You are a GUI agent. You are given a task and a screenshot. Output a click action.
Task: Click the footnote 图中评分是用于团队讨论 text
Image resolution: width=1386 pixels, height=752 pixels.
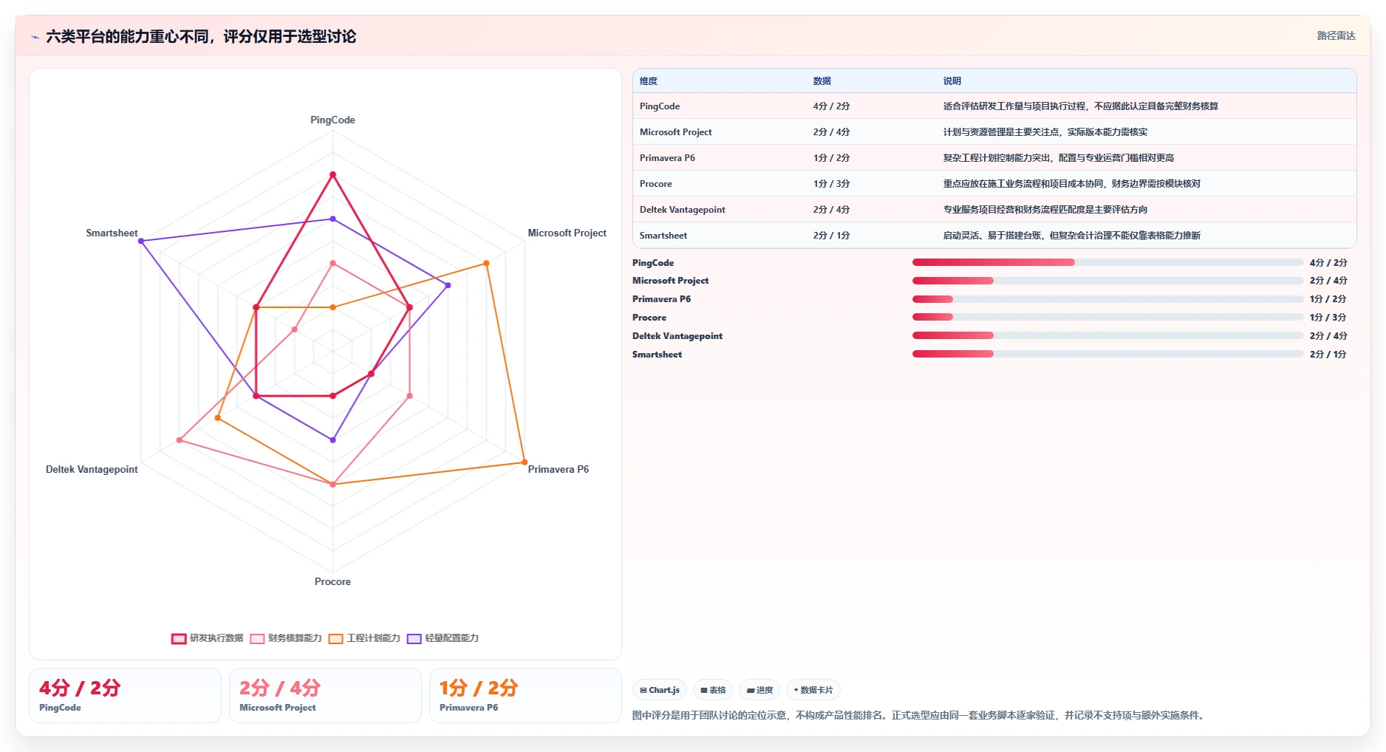click(920, 715)
